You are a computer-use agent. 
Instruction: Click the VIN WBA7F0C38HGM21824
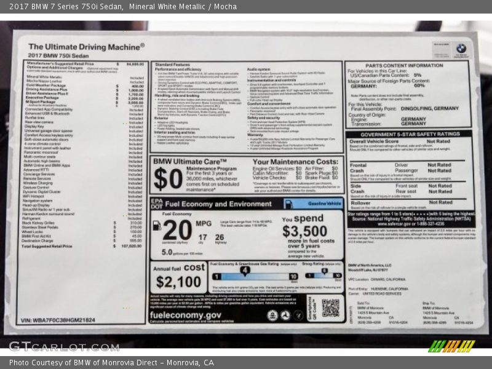(x=58, y=320)
